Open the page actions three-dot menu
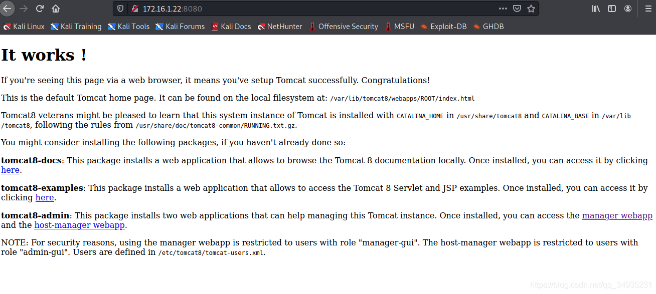The width and height of the screenshot is (656, 294). coord(503,9)
